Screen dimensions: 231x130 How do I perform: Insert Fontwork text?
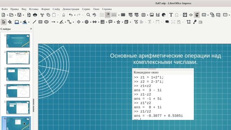click(185, 15)
